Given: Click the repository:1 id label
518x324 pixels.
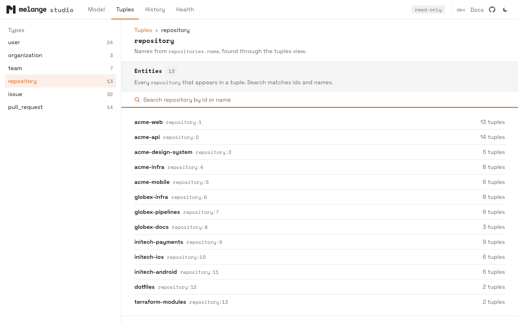Looking at the screenshot, I should click(x=184, y=122).
